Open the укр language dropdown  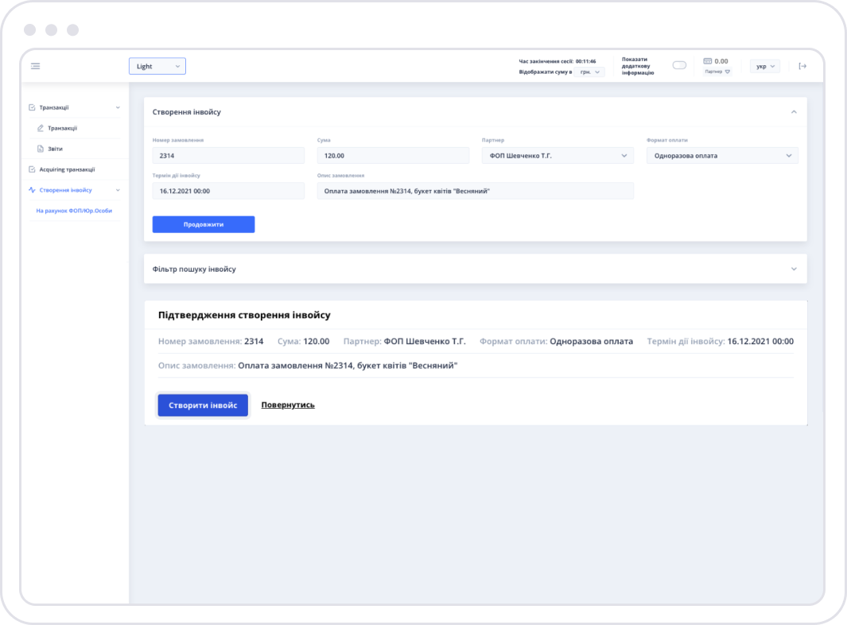(x=765, y=66)
